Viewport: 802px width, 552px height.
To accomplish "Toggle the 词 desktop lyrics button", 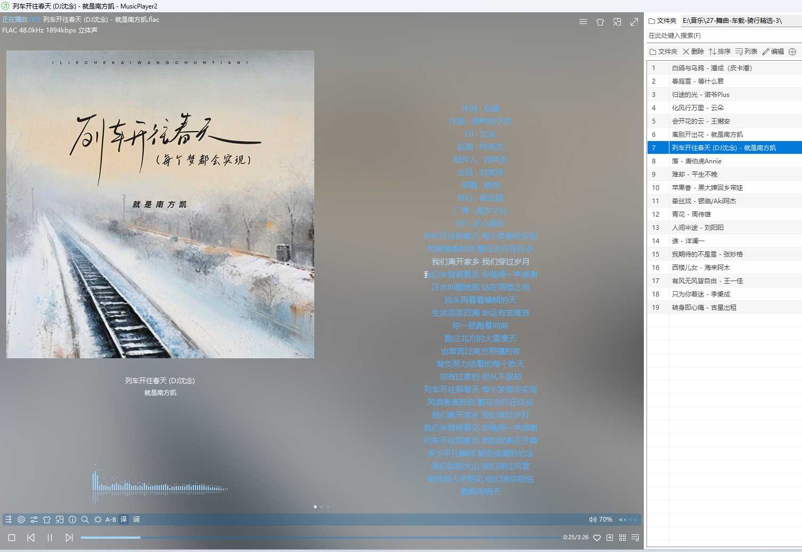I will click(136, 520).
